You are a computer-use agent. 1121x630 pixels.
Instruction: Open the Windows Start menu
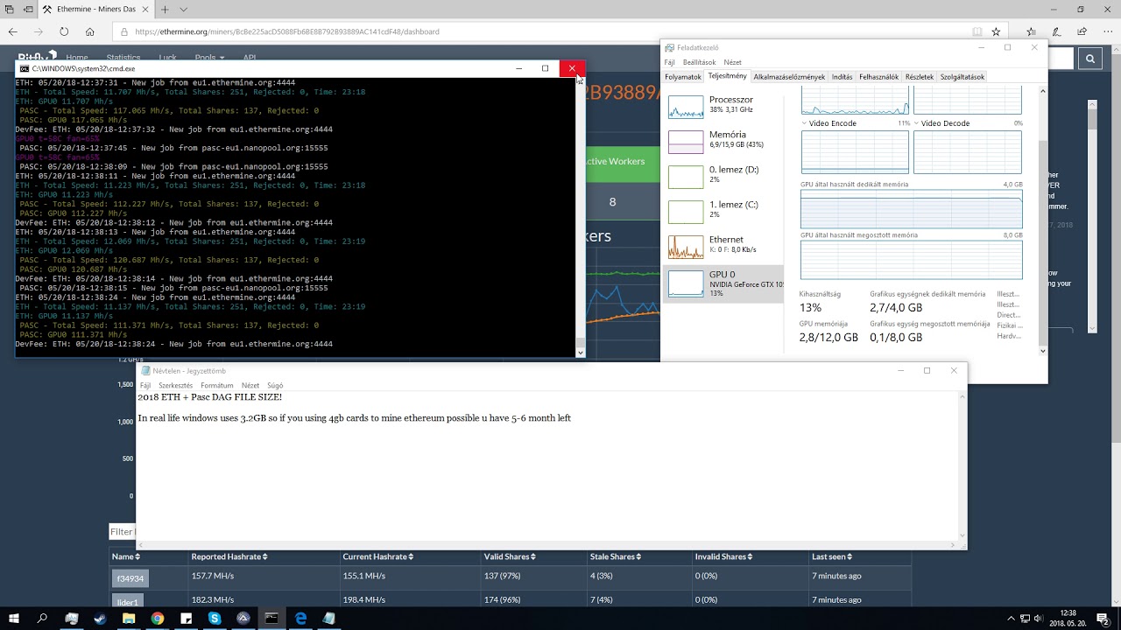(x=14, y=618)
